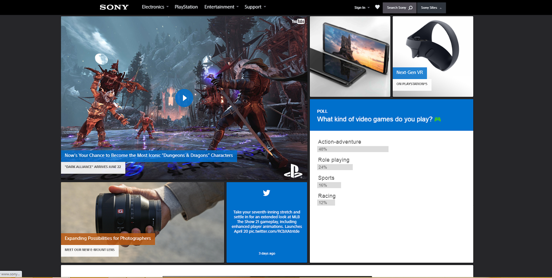Select the Role playing poll option
The width and height of the screenshot is (552, 278).
[x=334, y=160]
